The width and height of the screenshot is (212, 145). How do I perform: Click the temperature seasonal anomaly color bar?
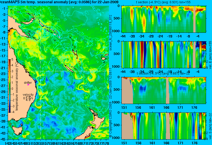click(x=9, y=86)
